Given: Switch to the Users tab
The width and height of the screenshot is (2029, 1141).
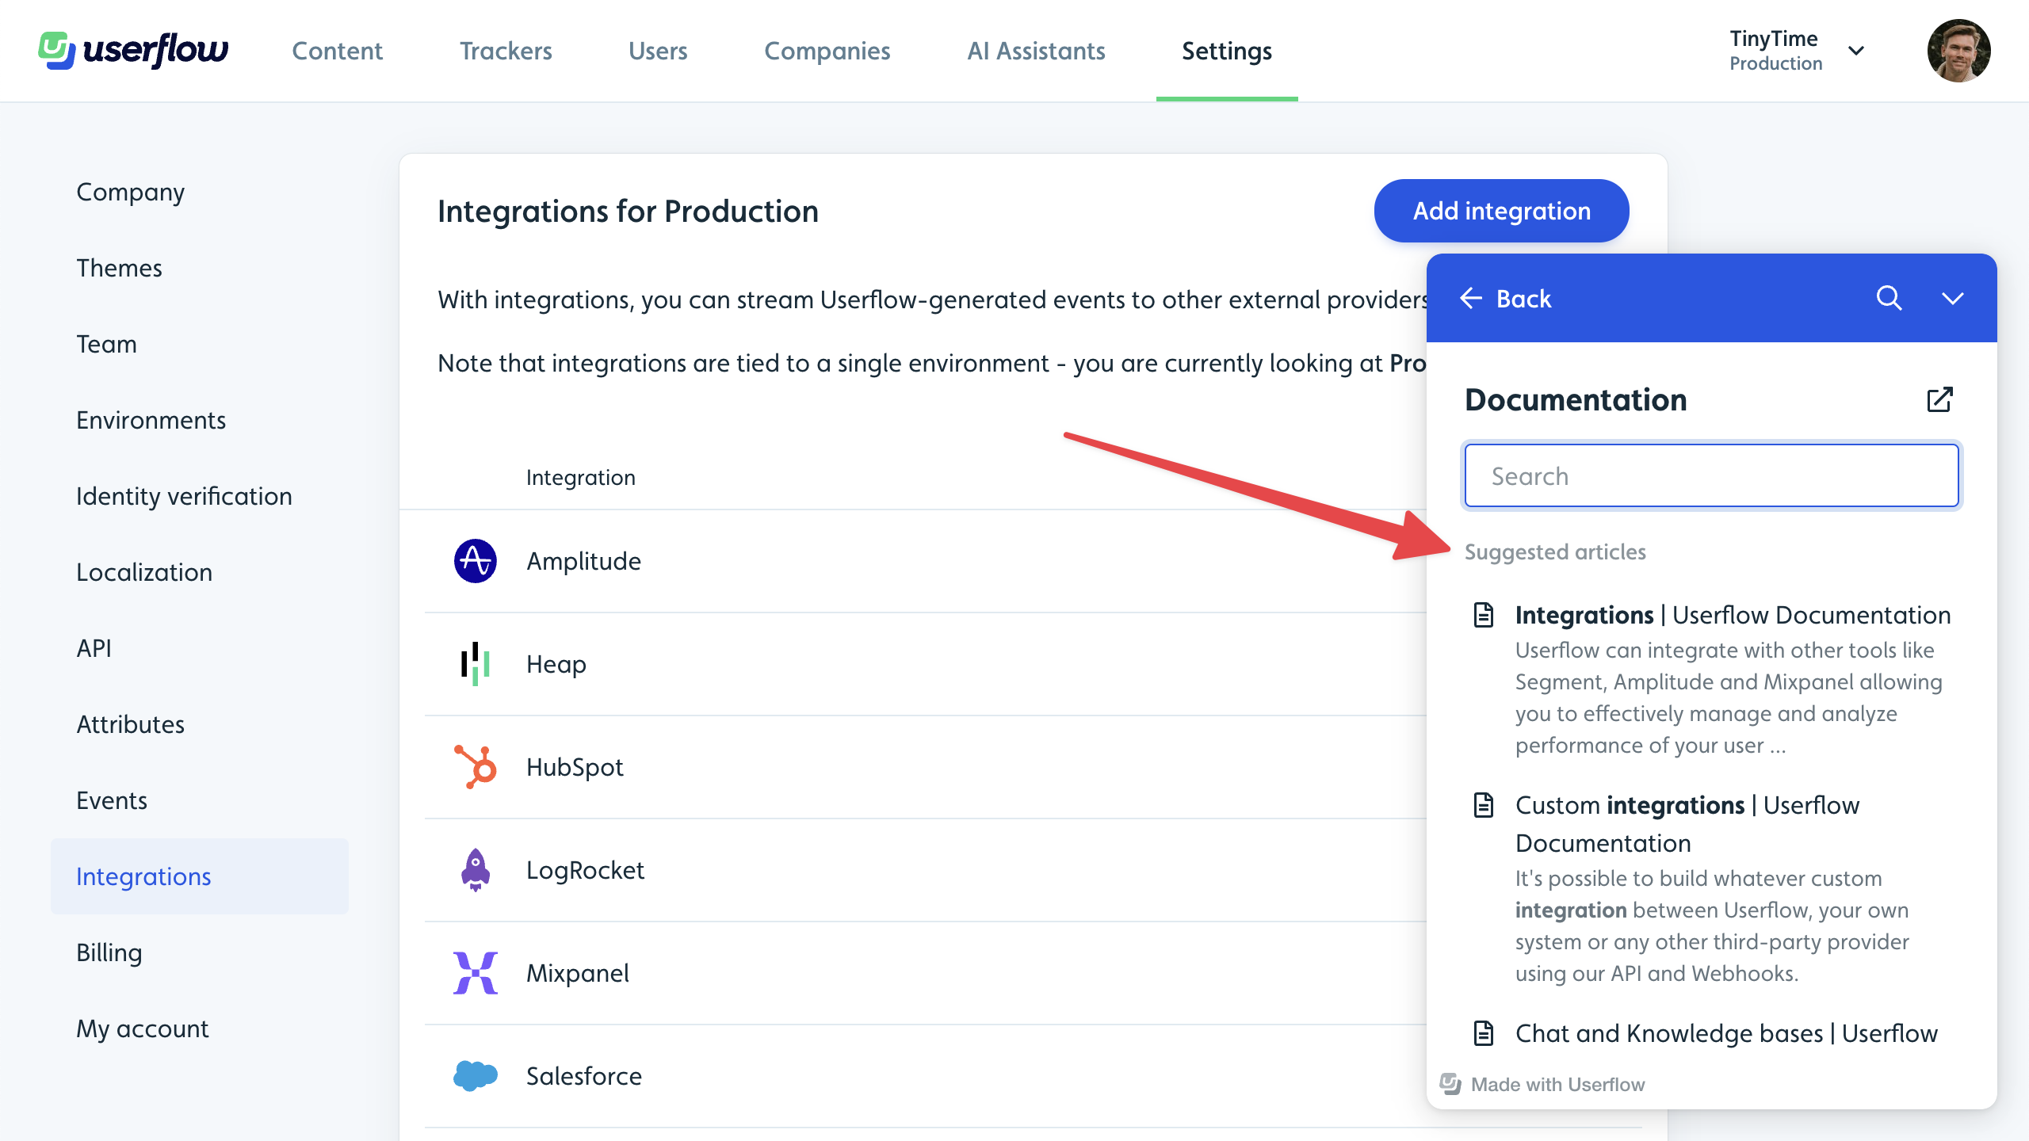Looking at the screenshot, I should [658, 51].
